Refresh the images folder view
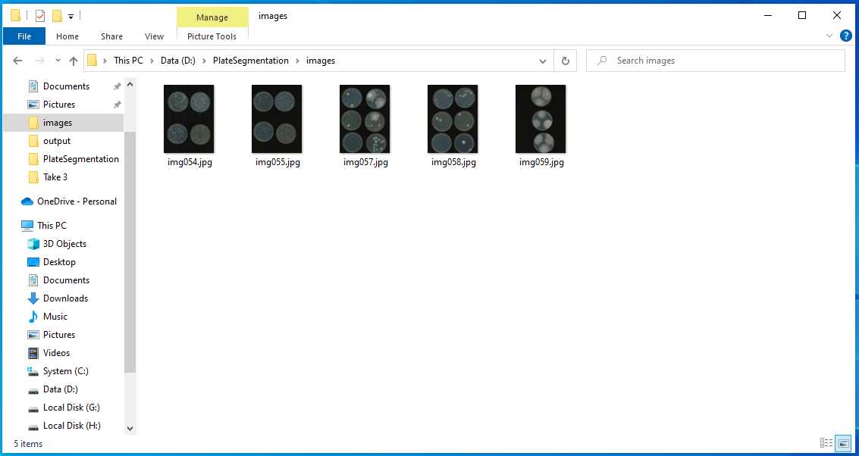Image resolution: width=859 pixels, height=456 pixels. coord(566,61)
